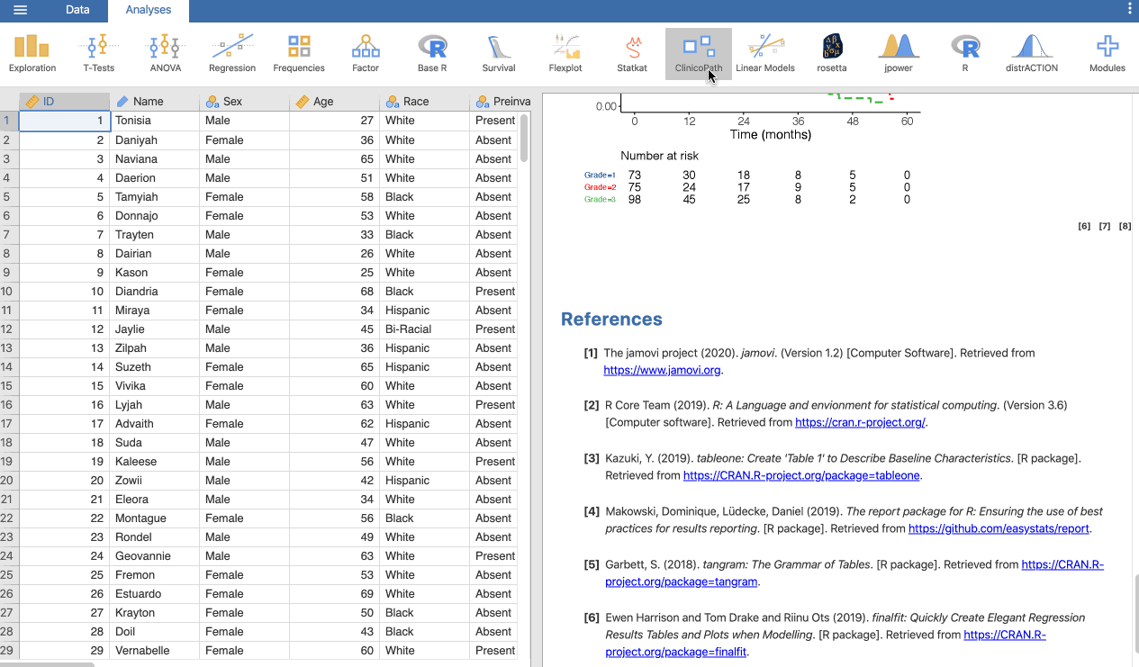The height and width of the screenshot is (667, 1139).
Task: Select the cell containing name Geovannie
Action: [x=154, y=555]
